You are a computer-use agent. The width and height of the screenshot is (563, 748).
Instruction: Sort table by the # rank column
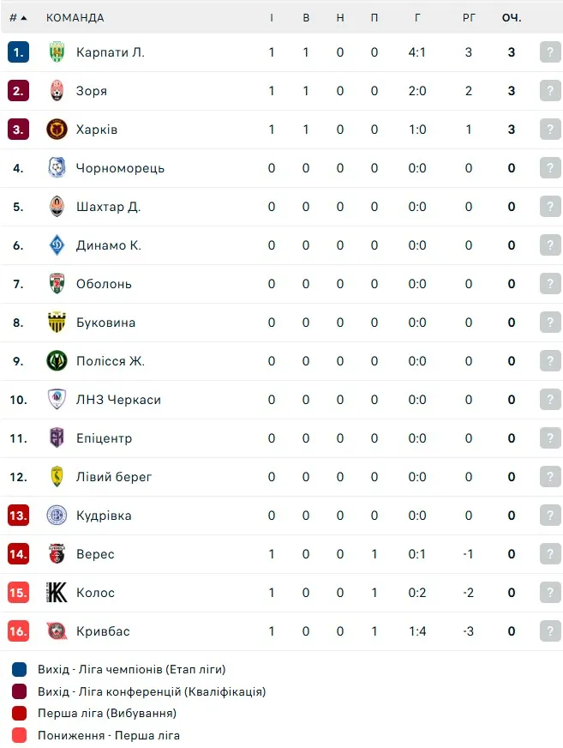pyautogui.click(x=18, y=18)
